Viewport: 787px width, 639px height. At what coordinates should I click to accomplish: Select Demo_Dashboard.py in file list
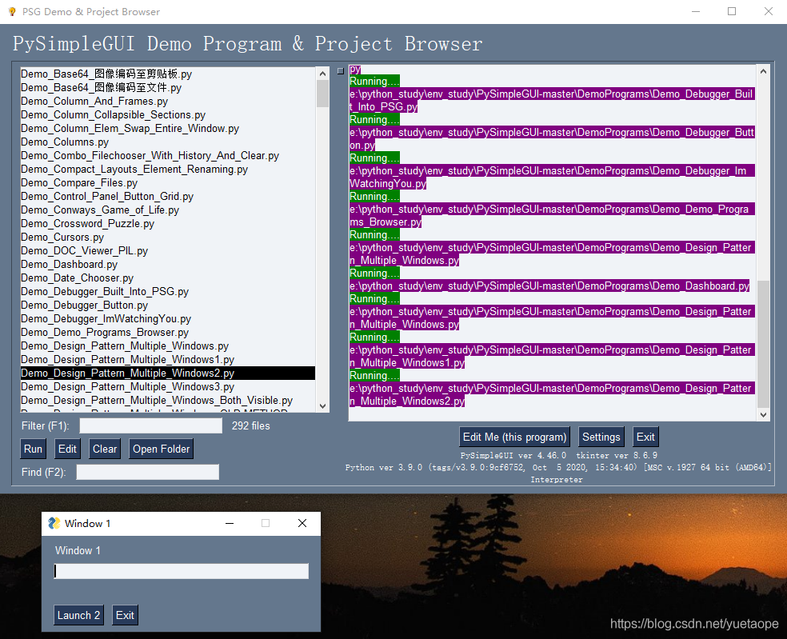click(x=168, y=264)
